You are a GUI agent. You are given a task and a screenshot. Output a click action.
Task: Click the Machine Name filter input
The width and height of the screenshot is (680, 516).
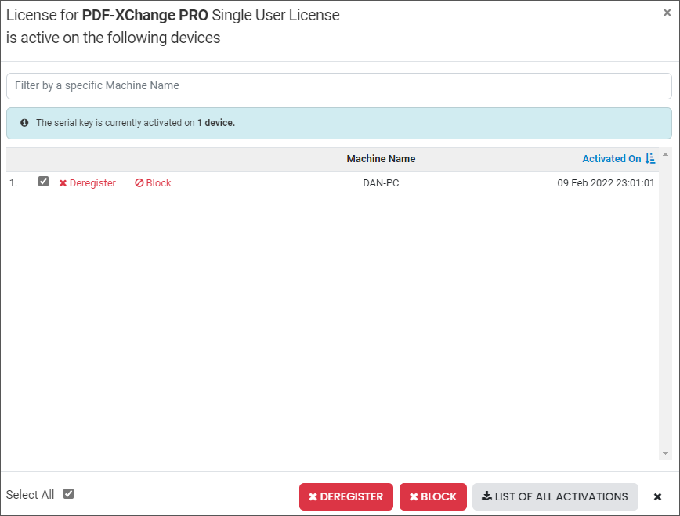pyautogui.click(x=339, y=85)
